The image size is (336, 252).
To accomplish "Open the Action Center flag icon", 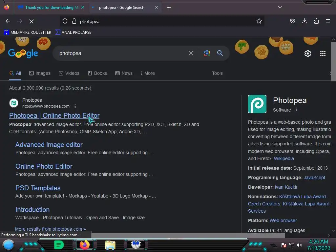I will (x=284, y=245).
